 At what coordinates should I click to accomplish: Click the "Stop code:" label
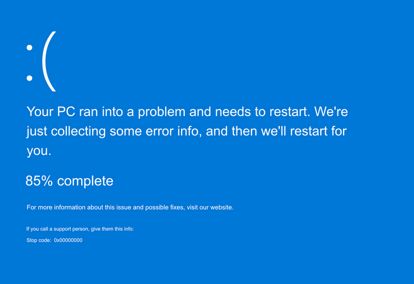[x=39, y=240]
